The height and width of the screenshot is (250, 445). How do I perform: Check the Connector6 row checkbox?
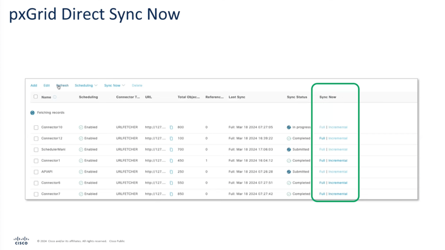pos(36,183)
